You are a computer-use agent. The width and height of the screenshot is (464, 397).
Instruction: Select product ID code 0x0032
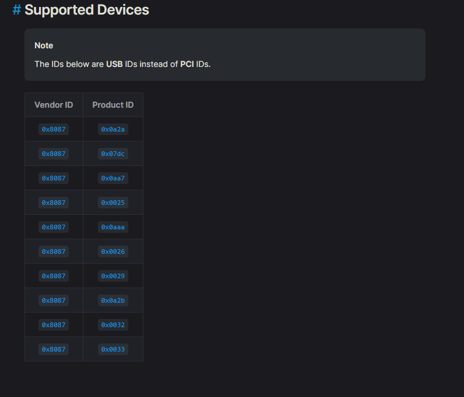coord(113,325)
